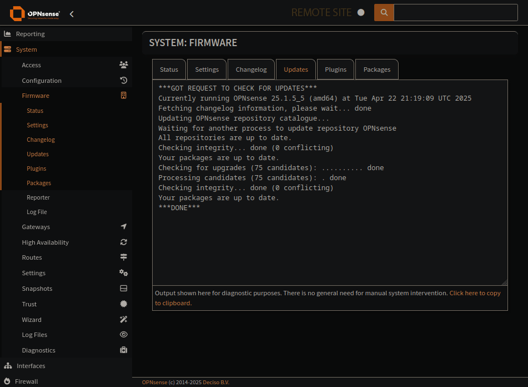Open the Packages tab

pos(377,70)
